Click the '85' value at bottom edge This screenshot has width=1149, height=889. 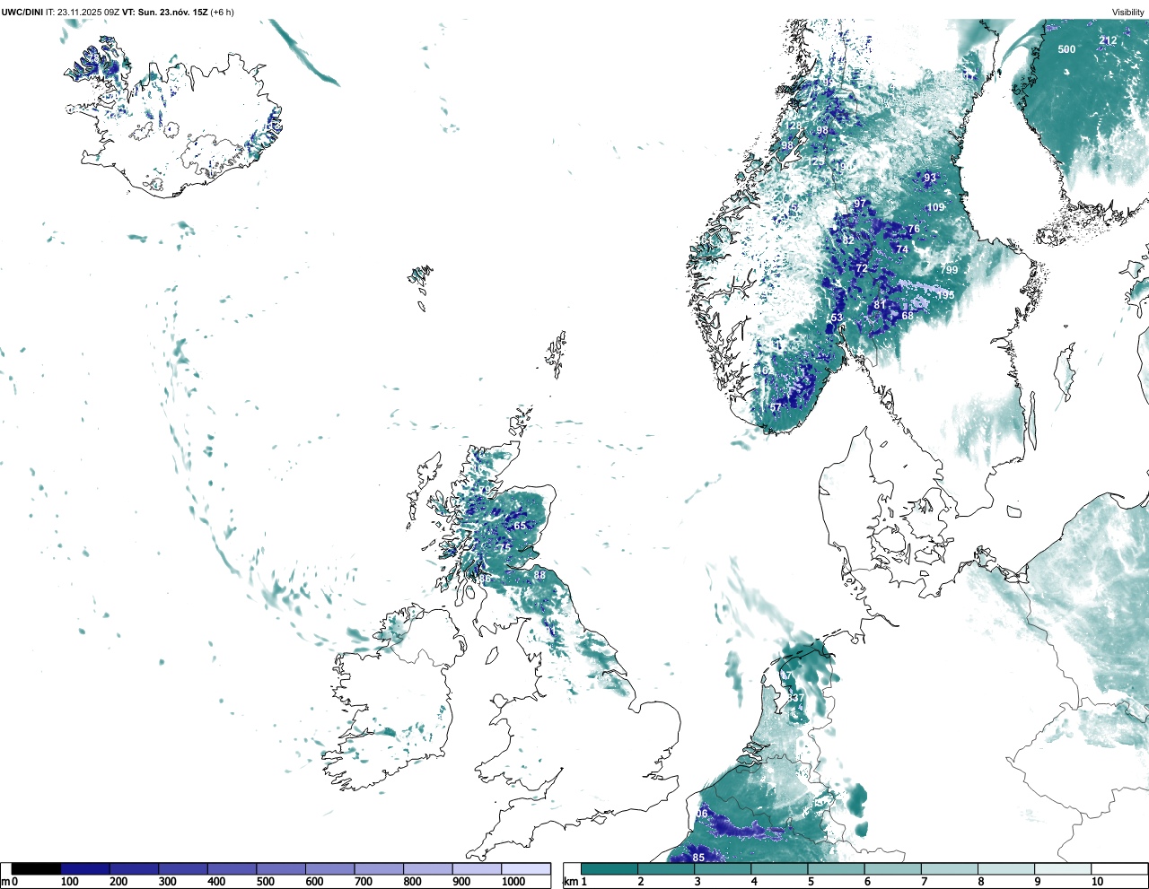698,858
